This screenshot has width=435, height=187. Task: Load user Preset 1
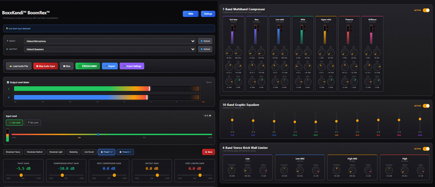[106, 152]
